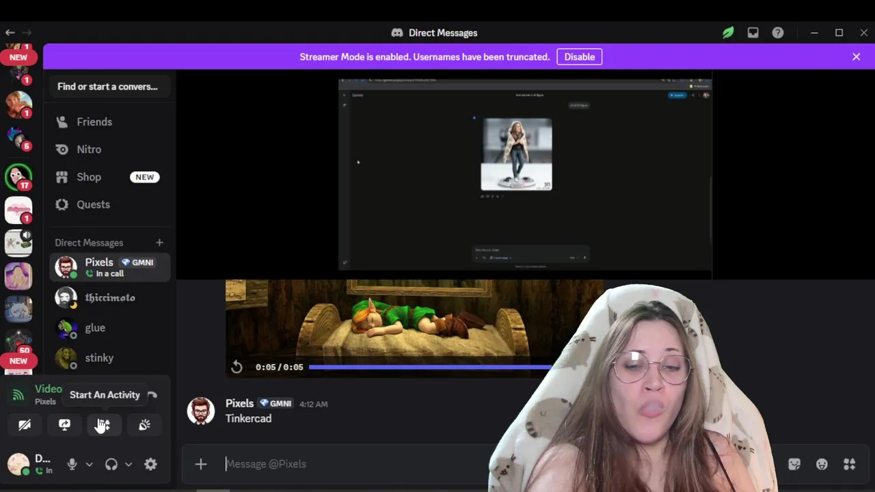Open attachment plus button in message box
Screen dimensions: 875x492
click(x=200, y=464)
